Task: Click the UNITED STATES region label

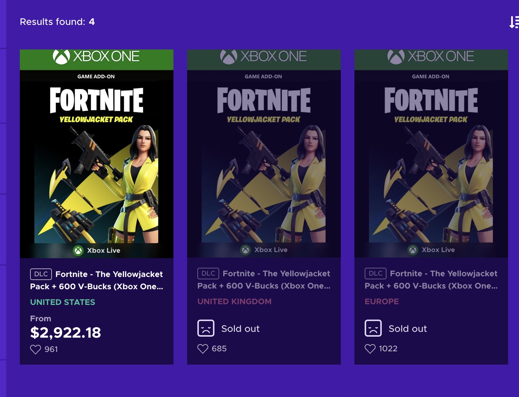Action: point(63,302)
